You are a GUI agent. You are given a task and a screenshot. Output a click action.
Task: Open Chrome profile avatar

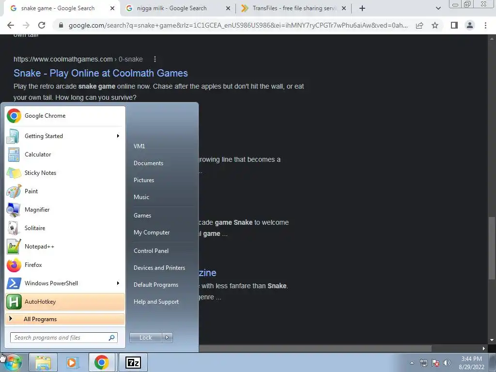point(470,25)
